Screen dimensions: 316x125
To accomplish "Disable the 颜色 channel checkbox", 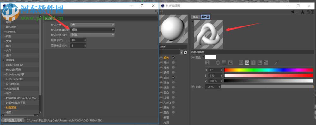I will coord(173,58).
